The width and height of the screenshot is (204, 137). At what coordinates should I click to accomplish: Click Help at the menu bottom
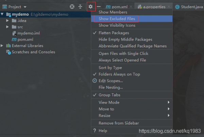[x=103, y=131]
